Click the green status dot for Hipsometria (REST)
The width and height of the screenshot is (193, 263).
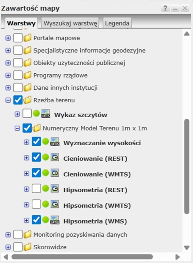(45, 189)
